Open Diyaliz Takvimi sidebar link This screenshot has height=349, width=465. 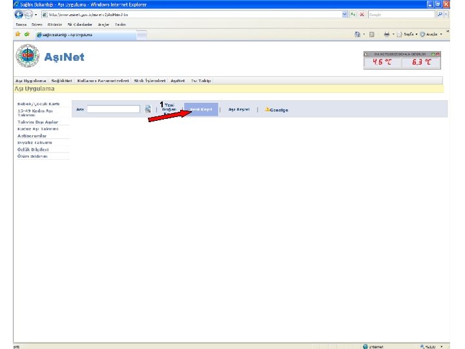34,142
